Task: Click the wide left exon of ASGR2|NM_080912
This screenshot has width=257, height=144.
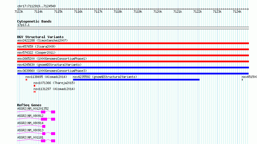Action: [x=44, y=119]
